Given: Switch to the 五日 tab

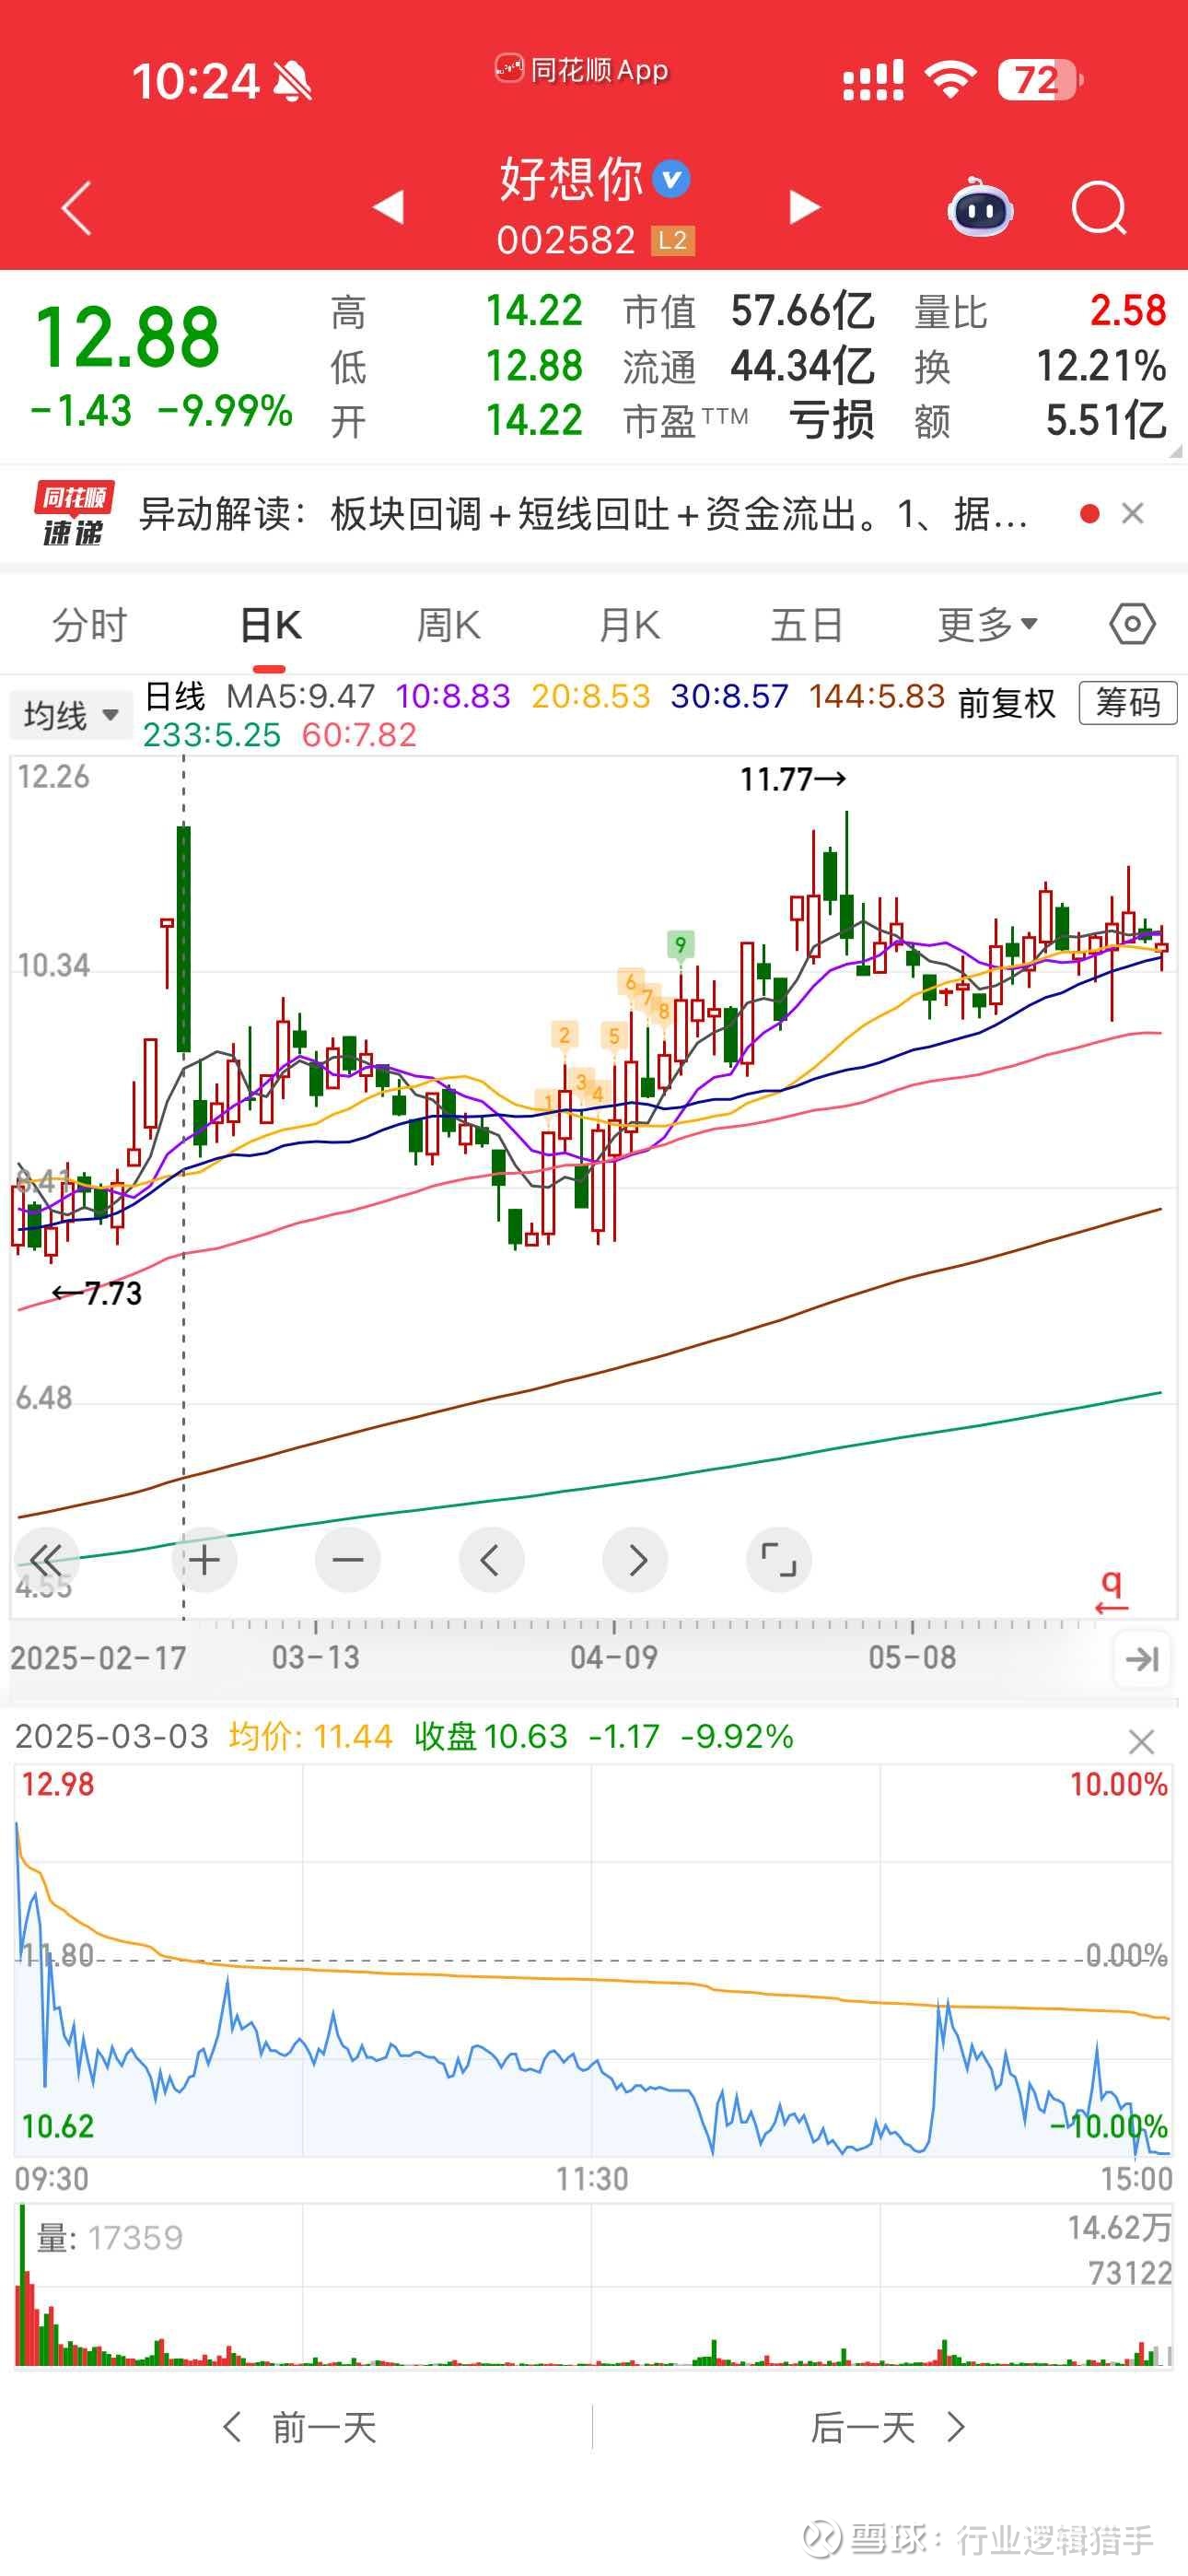Looking at the screenshot, I should point(807,626).
